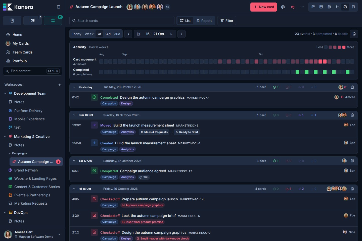
Task: Switch to the branch dependency view icon
Action: (x=337, y=7)
